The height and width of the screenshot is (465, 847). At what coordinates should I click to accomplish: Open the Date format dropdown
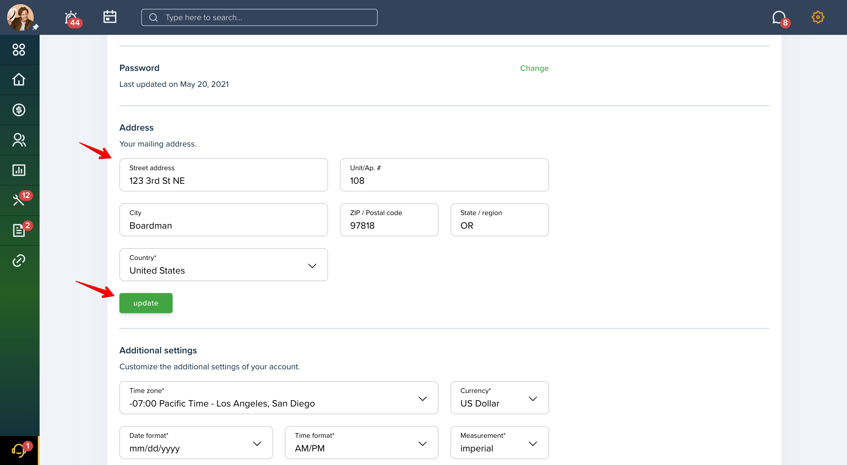point(196,443)
